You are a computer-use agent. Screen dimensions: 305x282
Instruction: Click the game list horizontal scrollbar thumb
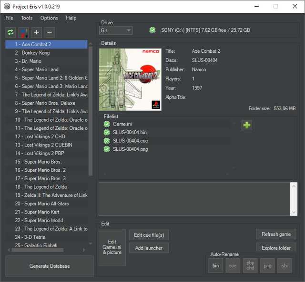(37, 250)
